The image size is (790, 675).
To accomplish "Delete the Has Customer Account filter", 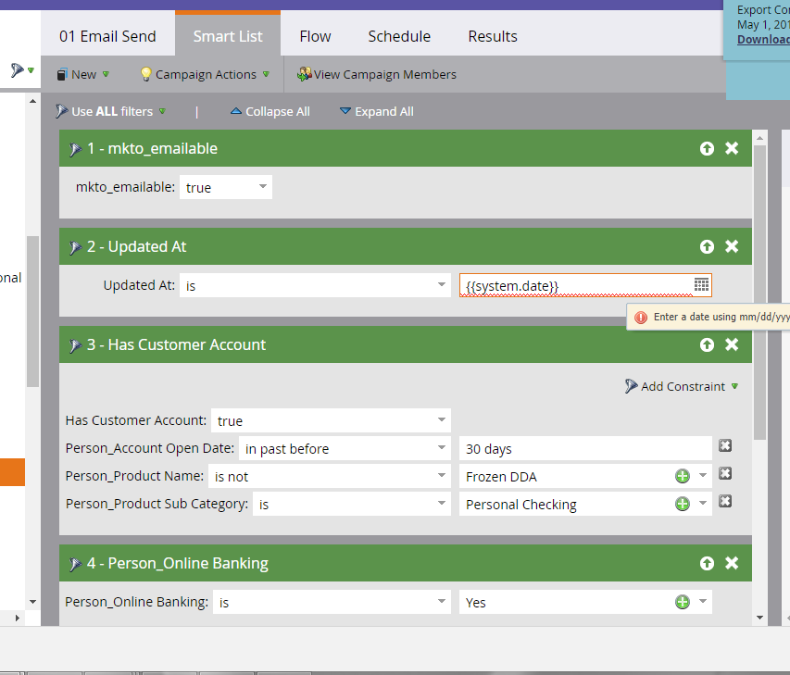I will pos(732,344).
